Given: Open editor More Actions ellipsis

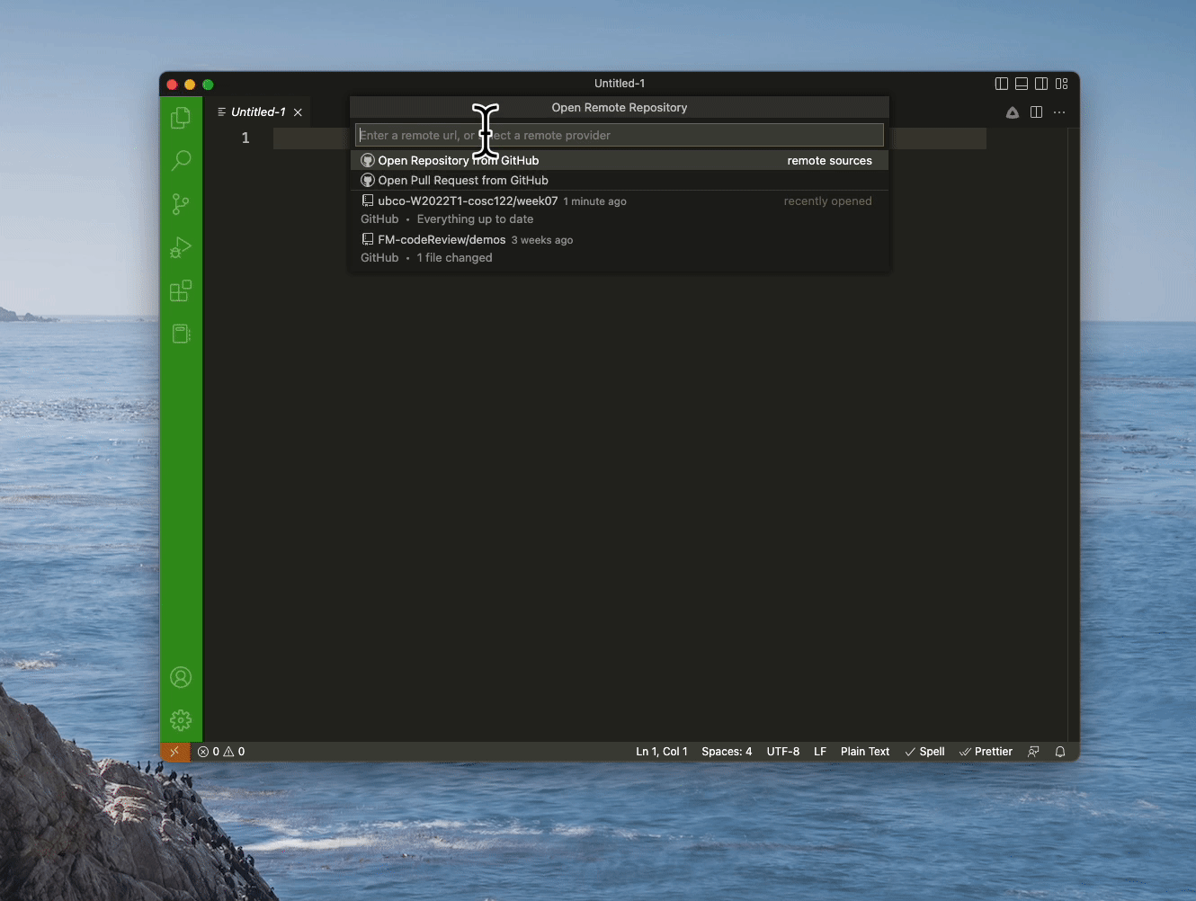Looking at the screenshot, I should [x=1059, y=112].
